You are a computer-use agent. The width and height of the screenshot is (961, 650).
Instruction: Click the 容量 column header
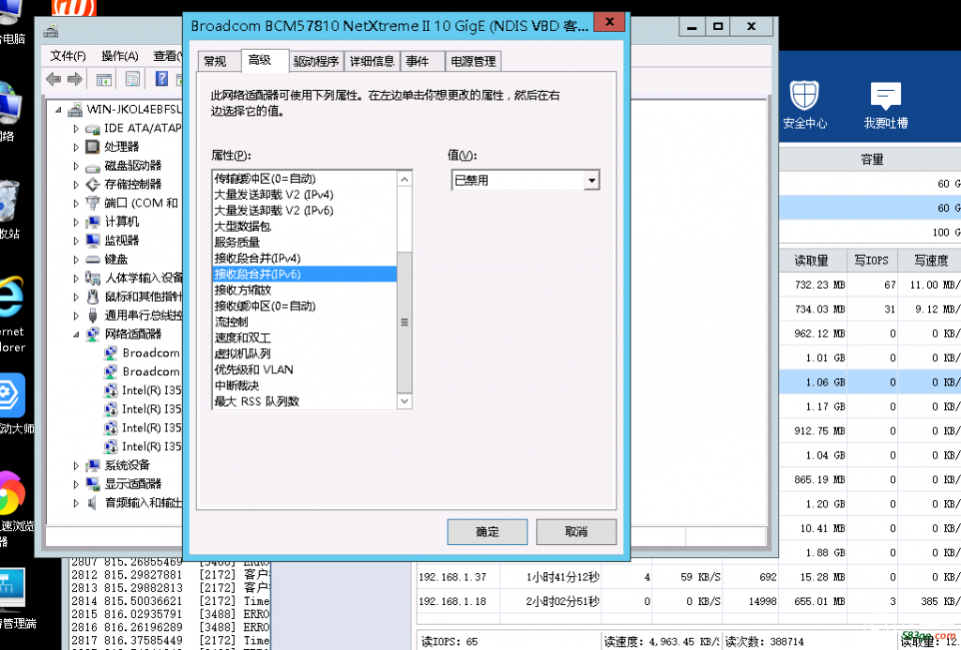[x=872, y=159]
